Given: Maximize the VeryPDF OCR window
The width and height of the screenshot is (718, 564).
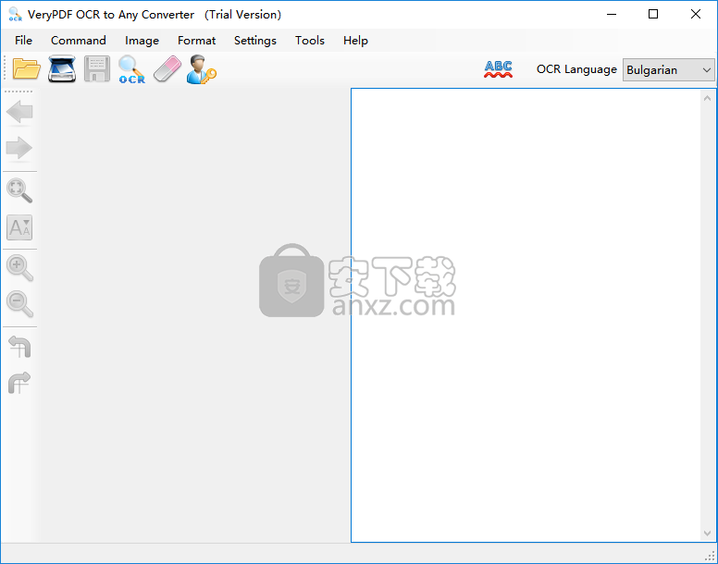Looking at the screenshot, I should coord(653,14).
